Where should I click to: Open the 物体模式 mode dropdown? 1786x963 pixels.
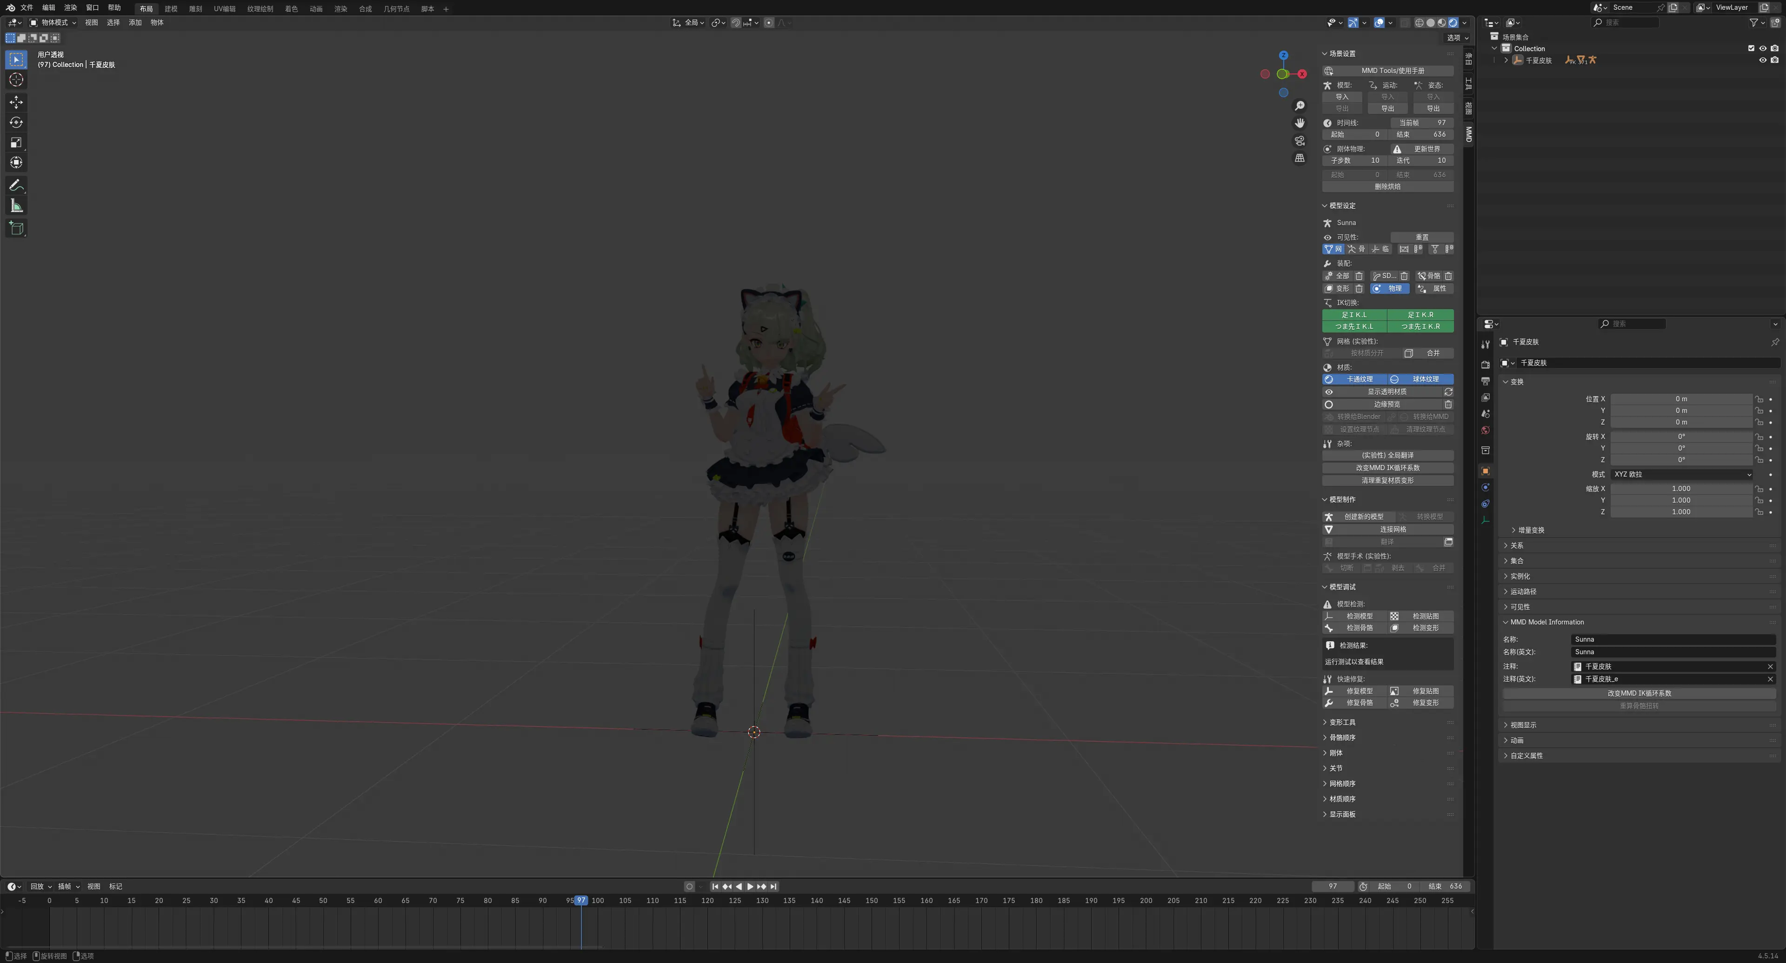point(53,22)
